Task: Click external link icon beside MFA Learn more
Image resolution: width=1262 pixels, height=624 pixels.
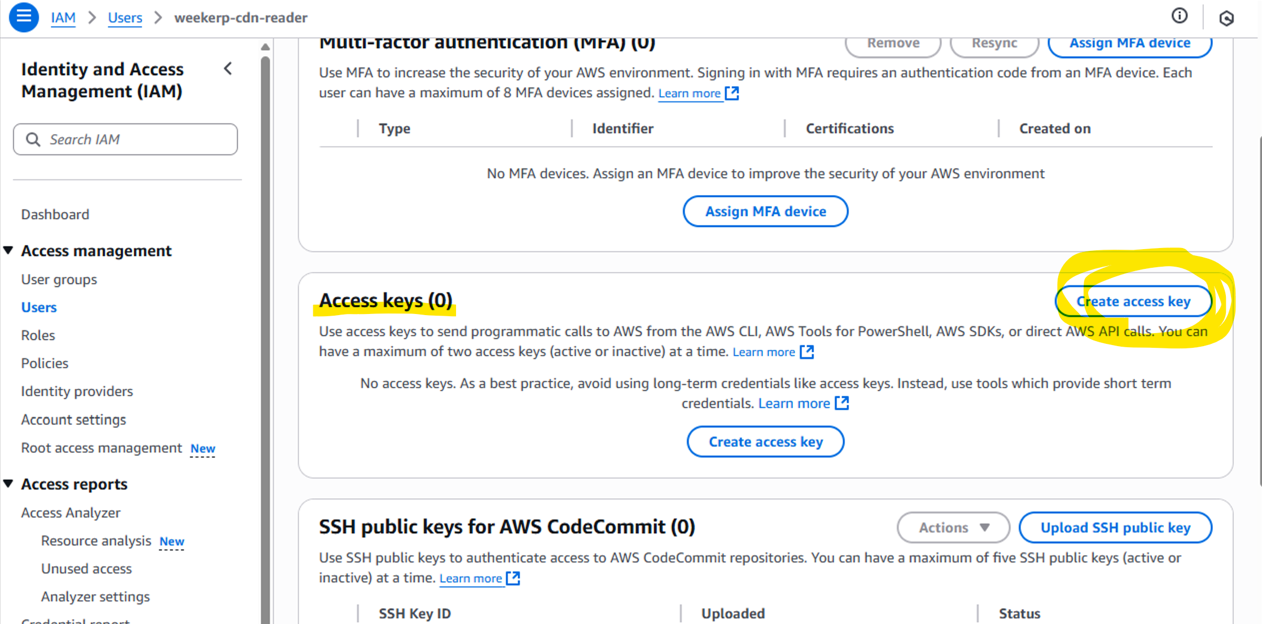Action: [732, 93]
